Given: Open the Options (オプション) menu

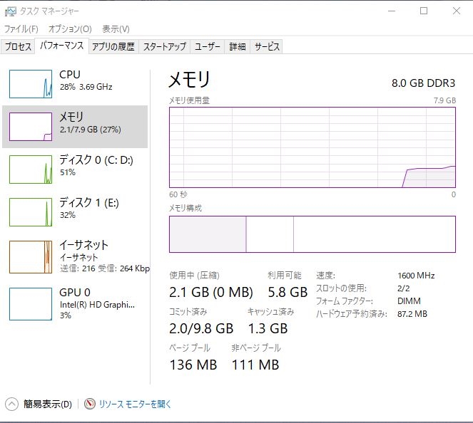Looking at the screenshot, I should click(70, 29).
